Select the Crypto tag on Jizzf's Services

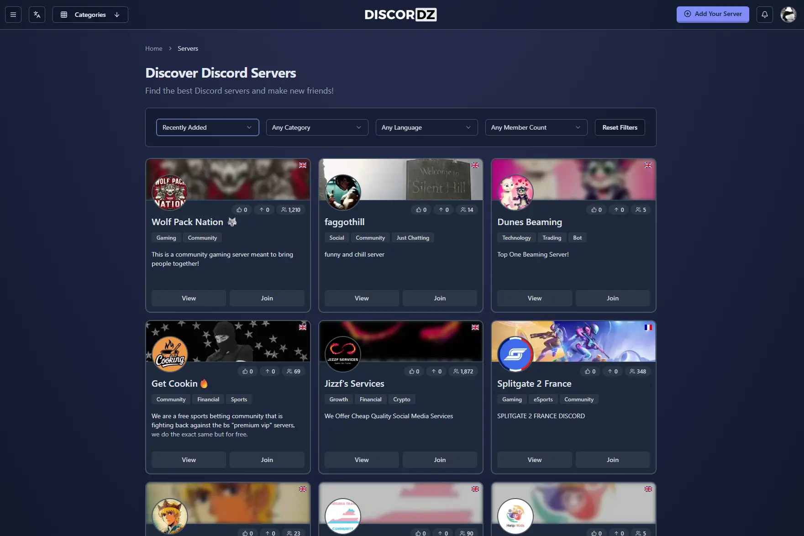402,399
